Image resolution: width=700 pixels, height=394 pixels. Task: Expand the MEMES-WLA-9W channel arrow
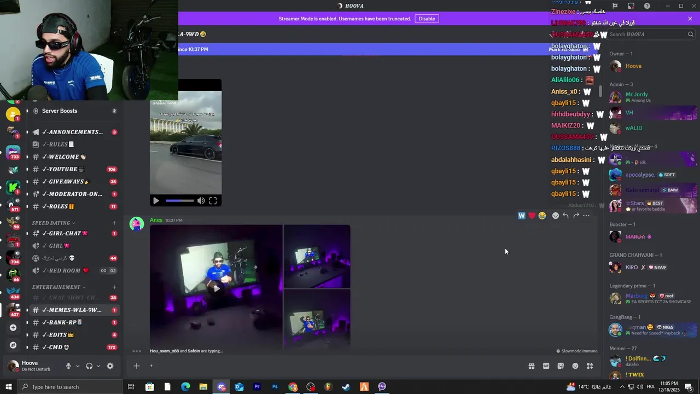(27, 310)
